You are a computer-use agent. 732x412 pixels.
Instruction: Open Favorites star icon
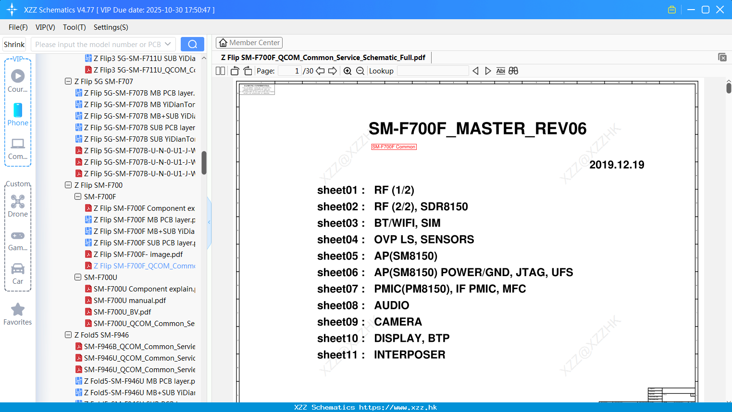(x=18, y=315)
